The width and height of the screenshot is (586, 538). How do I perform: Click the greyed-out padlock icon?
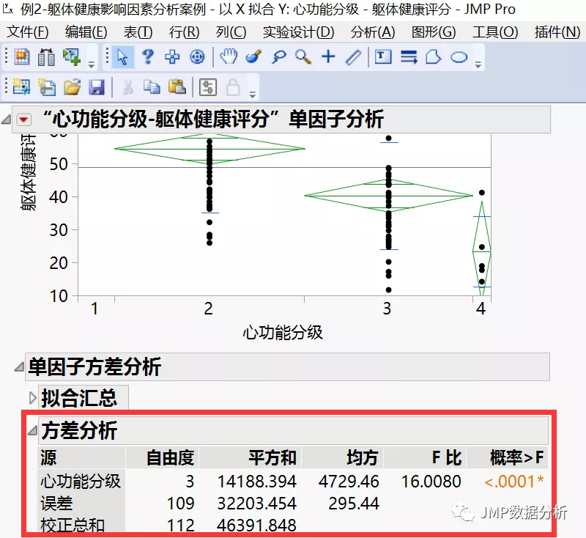(x=233, y=87)
